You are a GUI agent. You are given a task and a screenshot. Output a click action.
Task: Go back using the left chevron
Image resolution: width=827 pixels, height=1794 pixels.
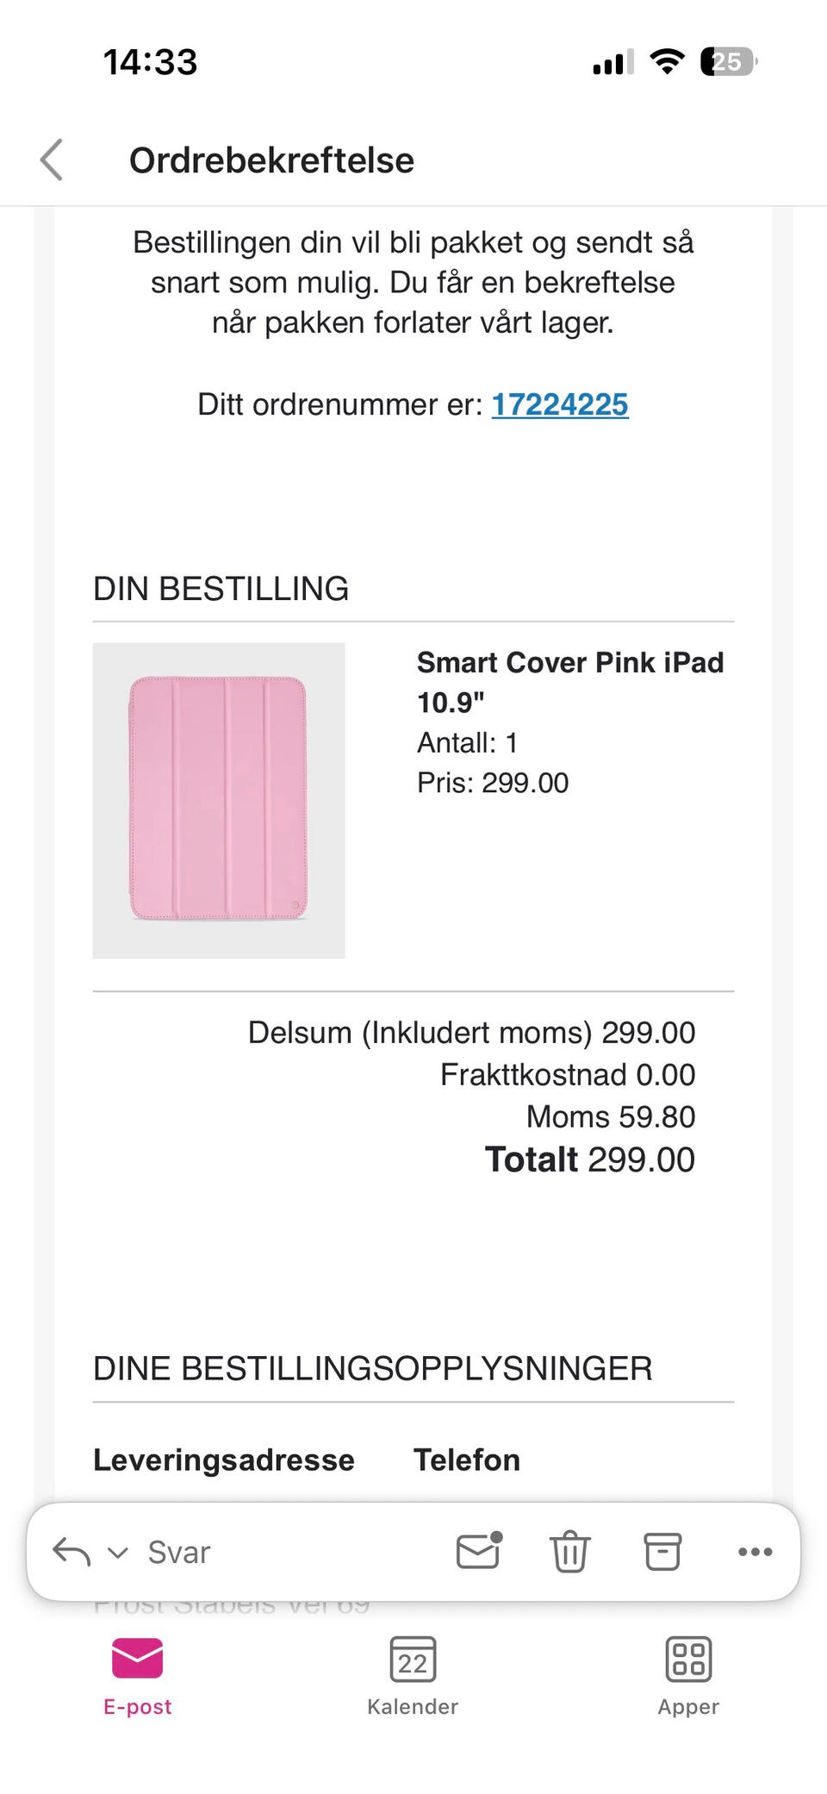(x=52, y=160)
